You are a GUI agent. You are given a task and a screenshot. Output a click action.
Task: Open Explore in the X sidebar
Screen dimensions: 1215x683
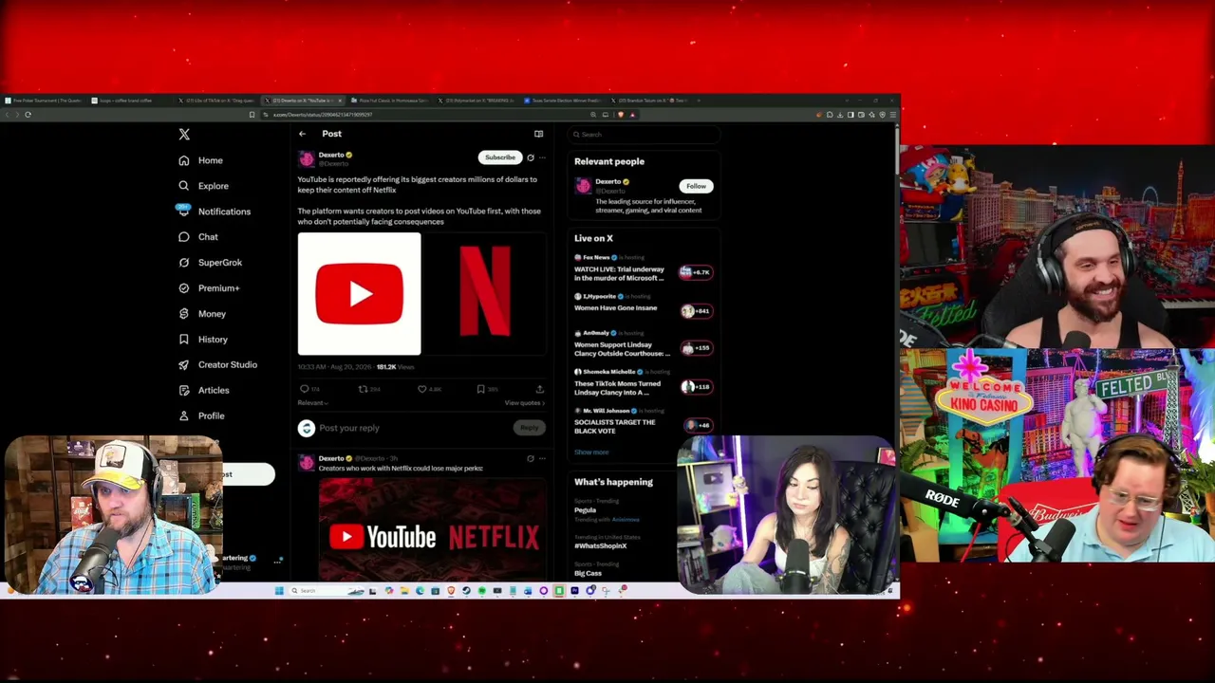click(204, 186)
